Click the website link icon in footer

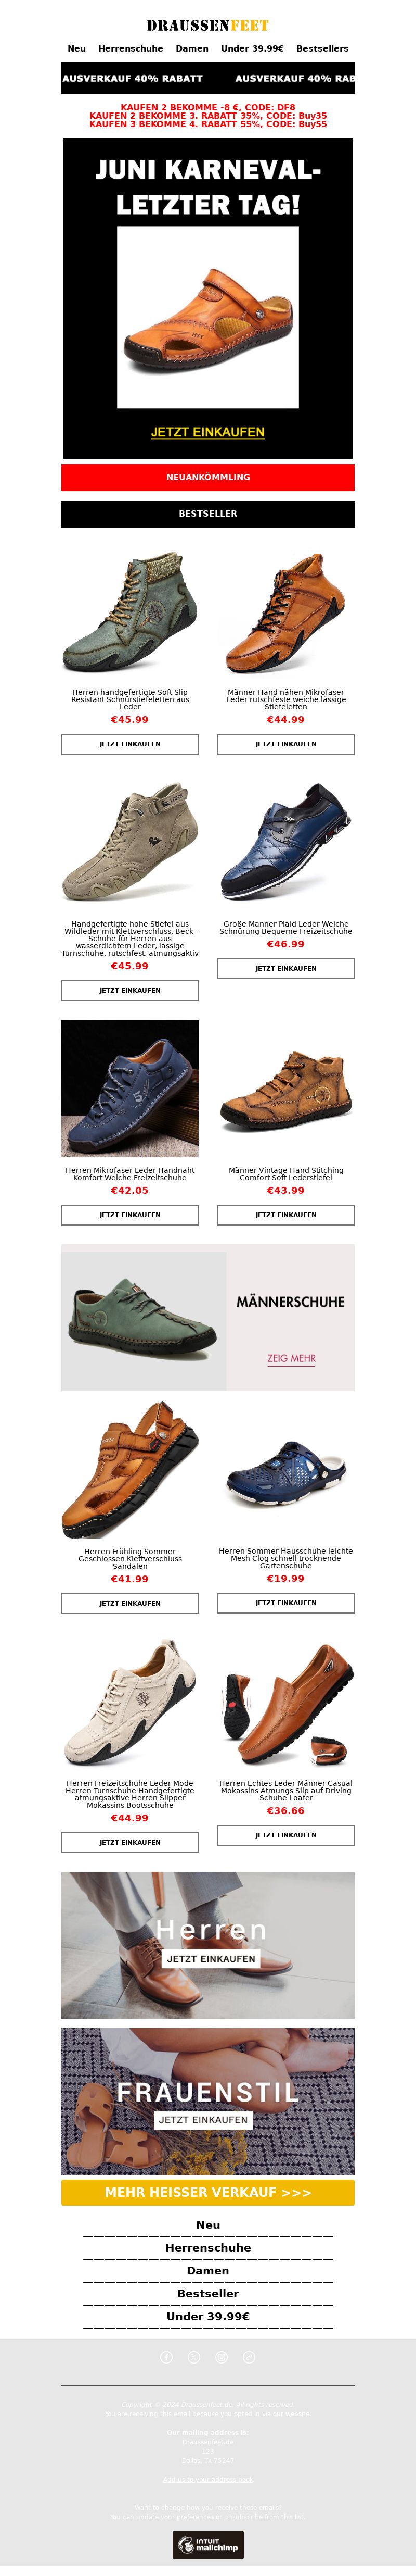click(x=250, y=2357)
